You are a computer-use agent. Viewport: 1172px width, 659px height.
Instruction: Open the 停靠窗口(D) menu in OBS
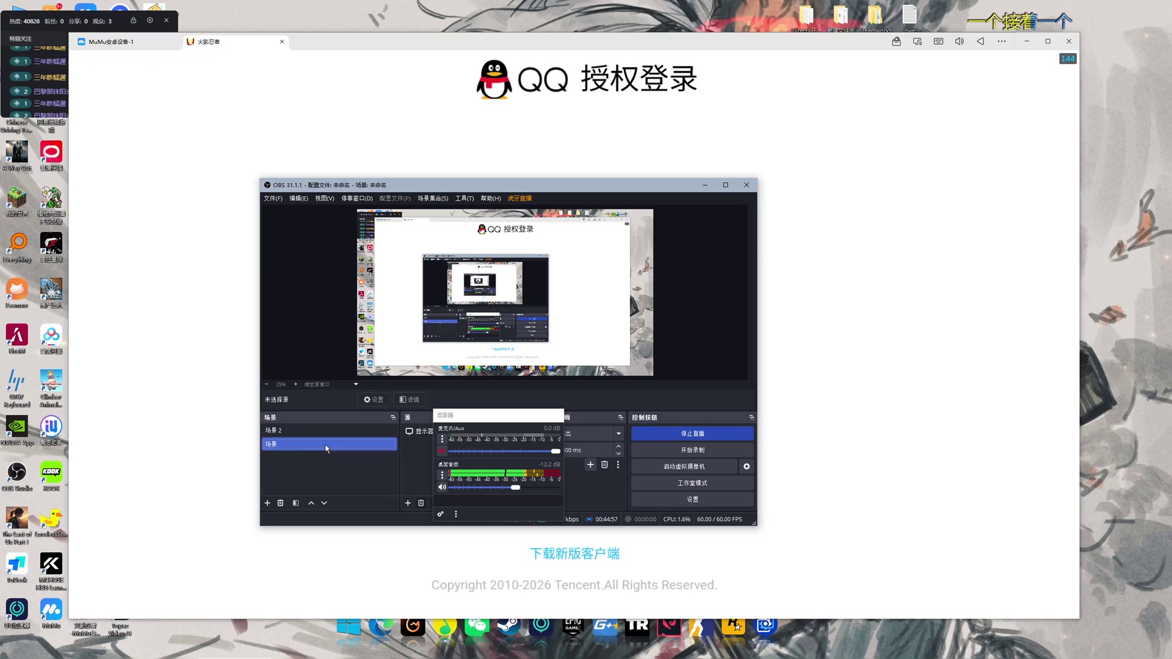[357, 198]
